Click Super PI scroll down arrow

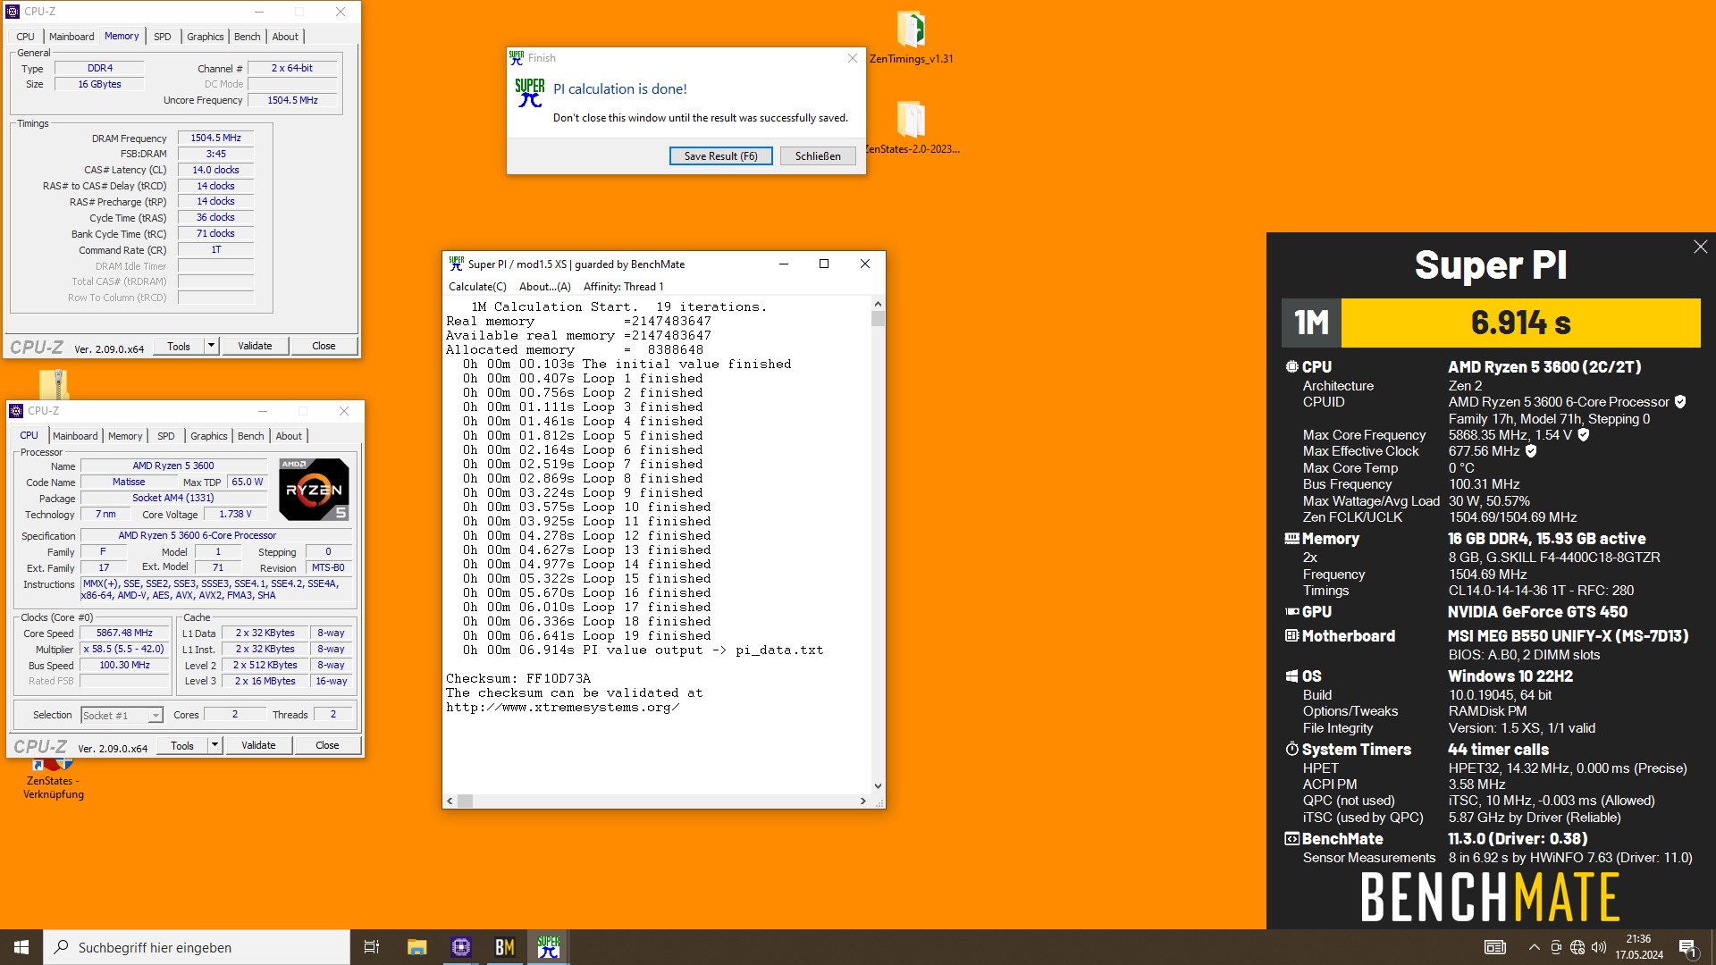click(x=878, y=786)
